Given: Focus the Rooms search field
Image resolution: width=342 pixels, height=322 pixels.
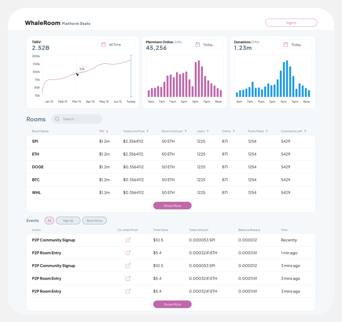Looking at the screenshot, I should [x=77, y=119].
